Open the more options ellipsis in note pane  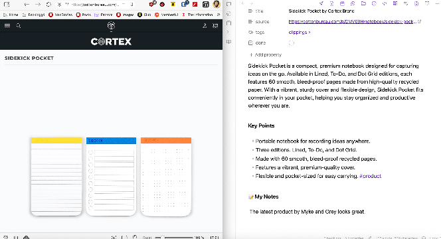[437, 4]
